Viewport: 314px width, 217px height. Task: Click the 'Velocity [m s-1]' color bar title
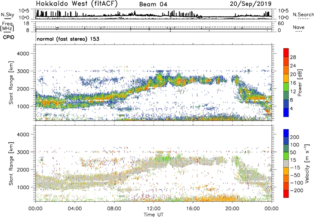[x=307, y=163]
